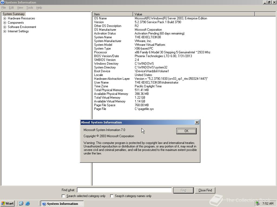Select Software Environment tree item
The height and width of the screenshot is (207, 277).
(x=22, y=27)
